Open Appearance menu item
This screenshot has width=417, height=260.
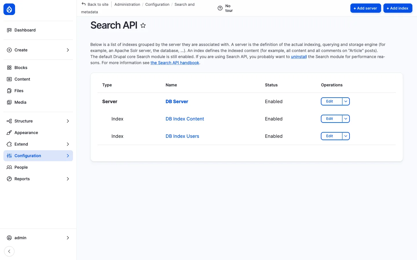[38, 133]
